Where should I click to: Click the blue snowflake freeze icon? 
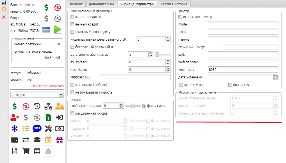(x=14, y=128)
